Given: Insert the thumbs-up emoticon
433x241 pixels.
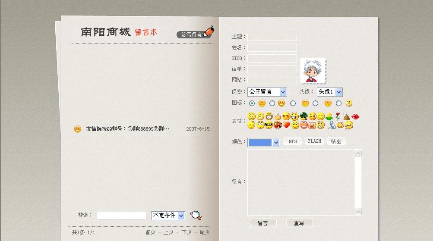Looking at the screenshot, I should (x=278, y=116).
